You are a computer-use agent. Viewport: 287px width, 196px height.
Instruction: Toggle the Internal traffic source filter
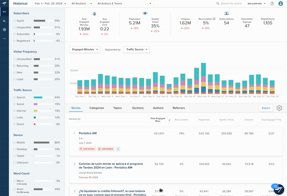(14, 111)
